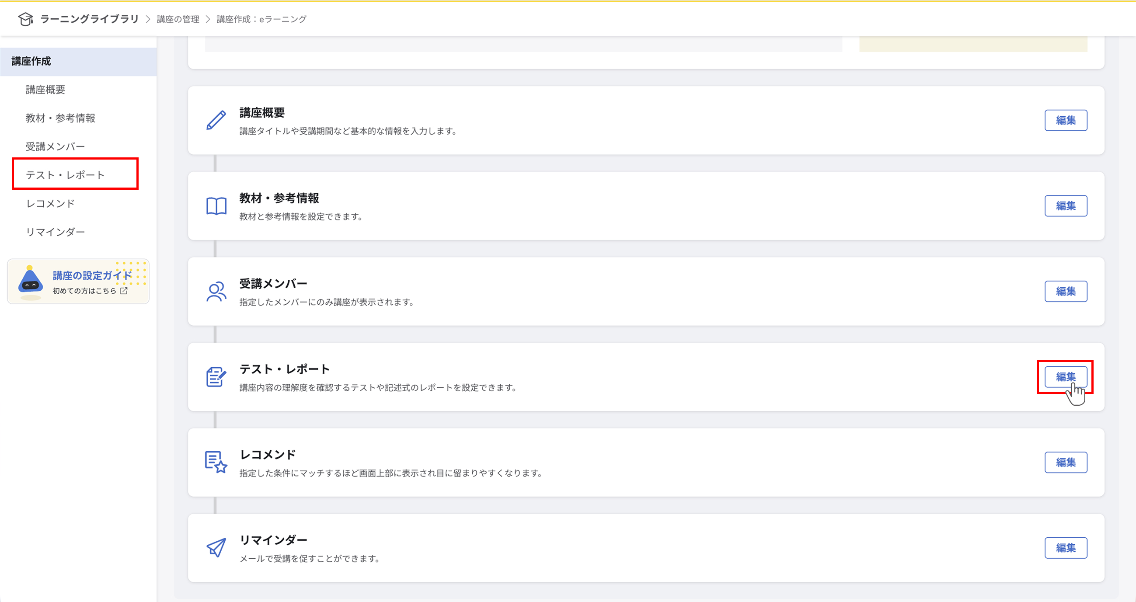
Task: Click the 編集 button for レコメンド
Action: pos(1066,462)
